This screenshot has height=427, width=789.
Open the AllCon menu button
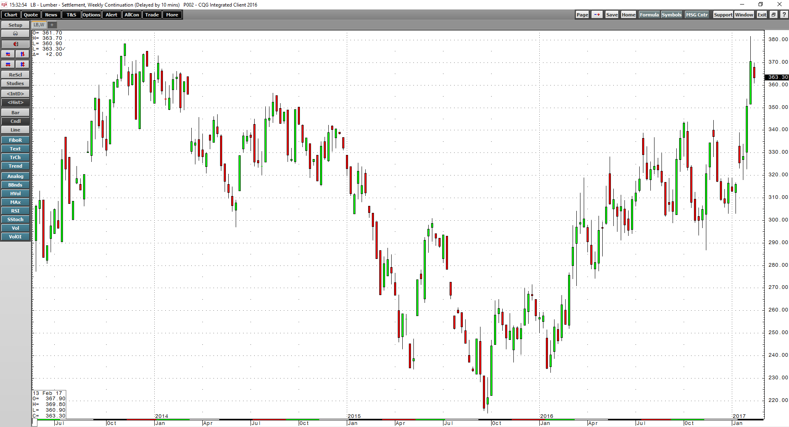(132, 15)
